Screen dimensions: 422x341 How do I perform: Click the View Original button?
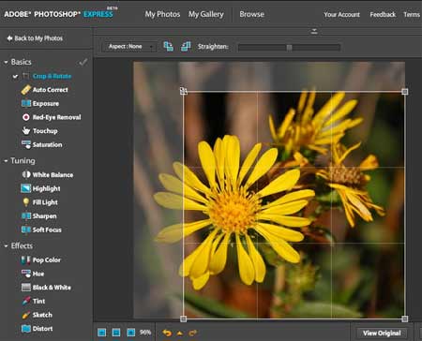(x=382, y=334)
